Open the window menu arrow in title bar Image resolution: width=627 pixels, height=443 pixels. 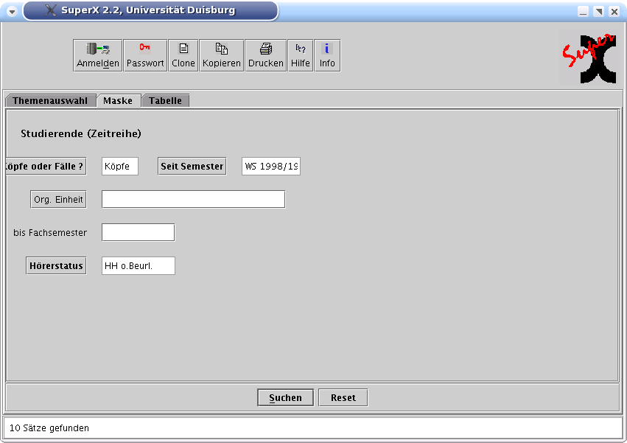coord(12,12)
